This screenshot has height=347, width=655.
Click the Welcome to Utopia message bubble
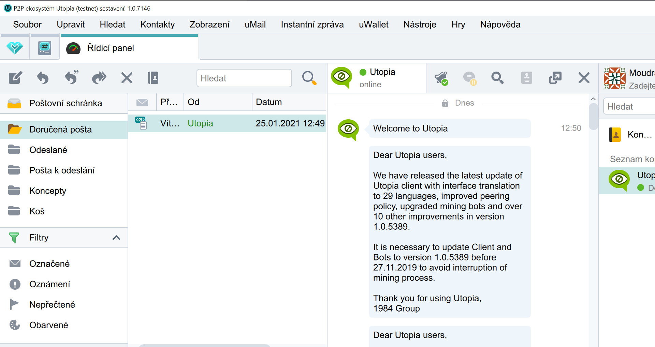tap(450, 129)
